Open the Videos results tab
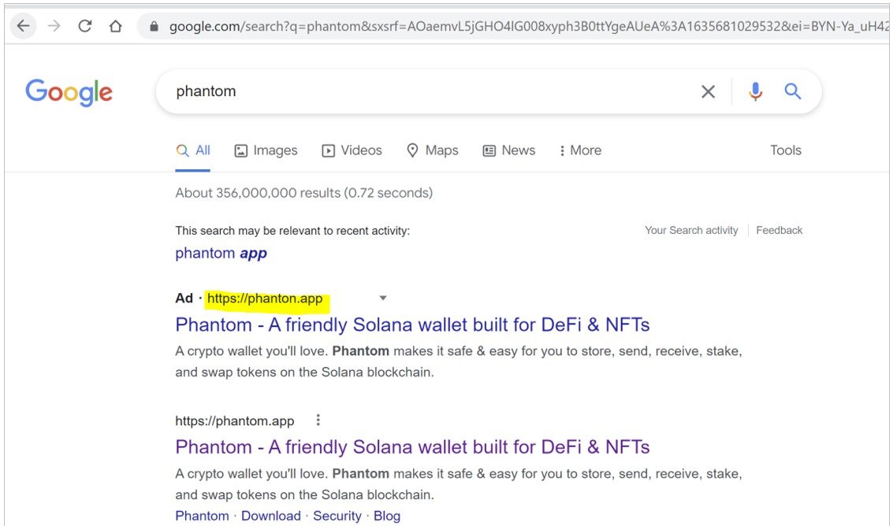 coord(352,150)
